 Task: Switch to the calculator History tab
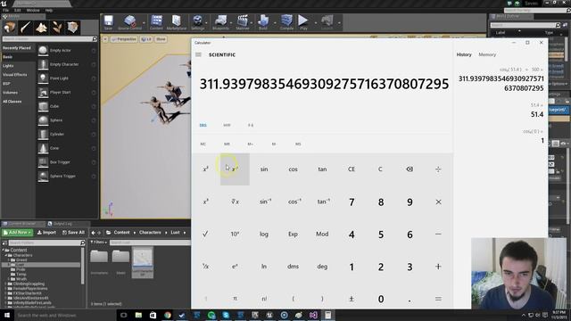point(464,54)
